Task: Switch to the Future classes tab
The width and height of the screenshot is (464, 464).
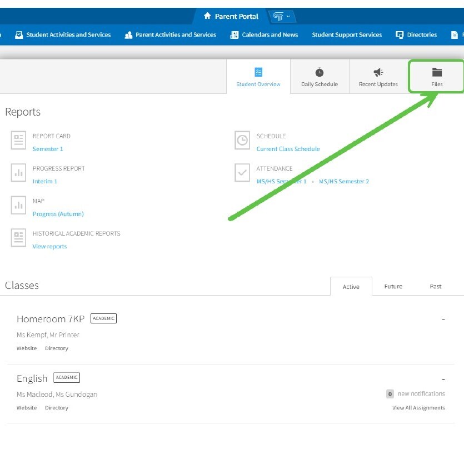Action: point(393,287)
